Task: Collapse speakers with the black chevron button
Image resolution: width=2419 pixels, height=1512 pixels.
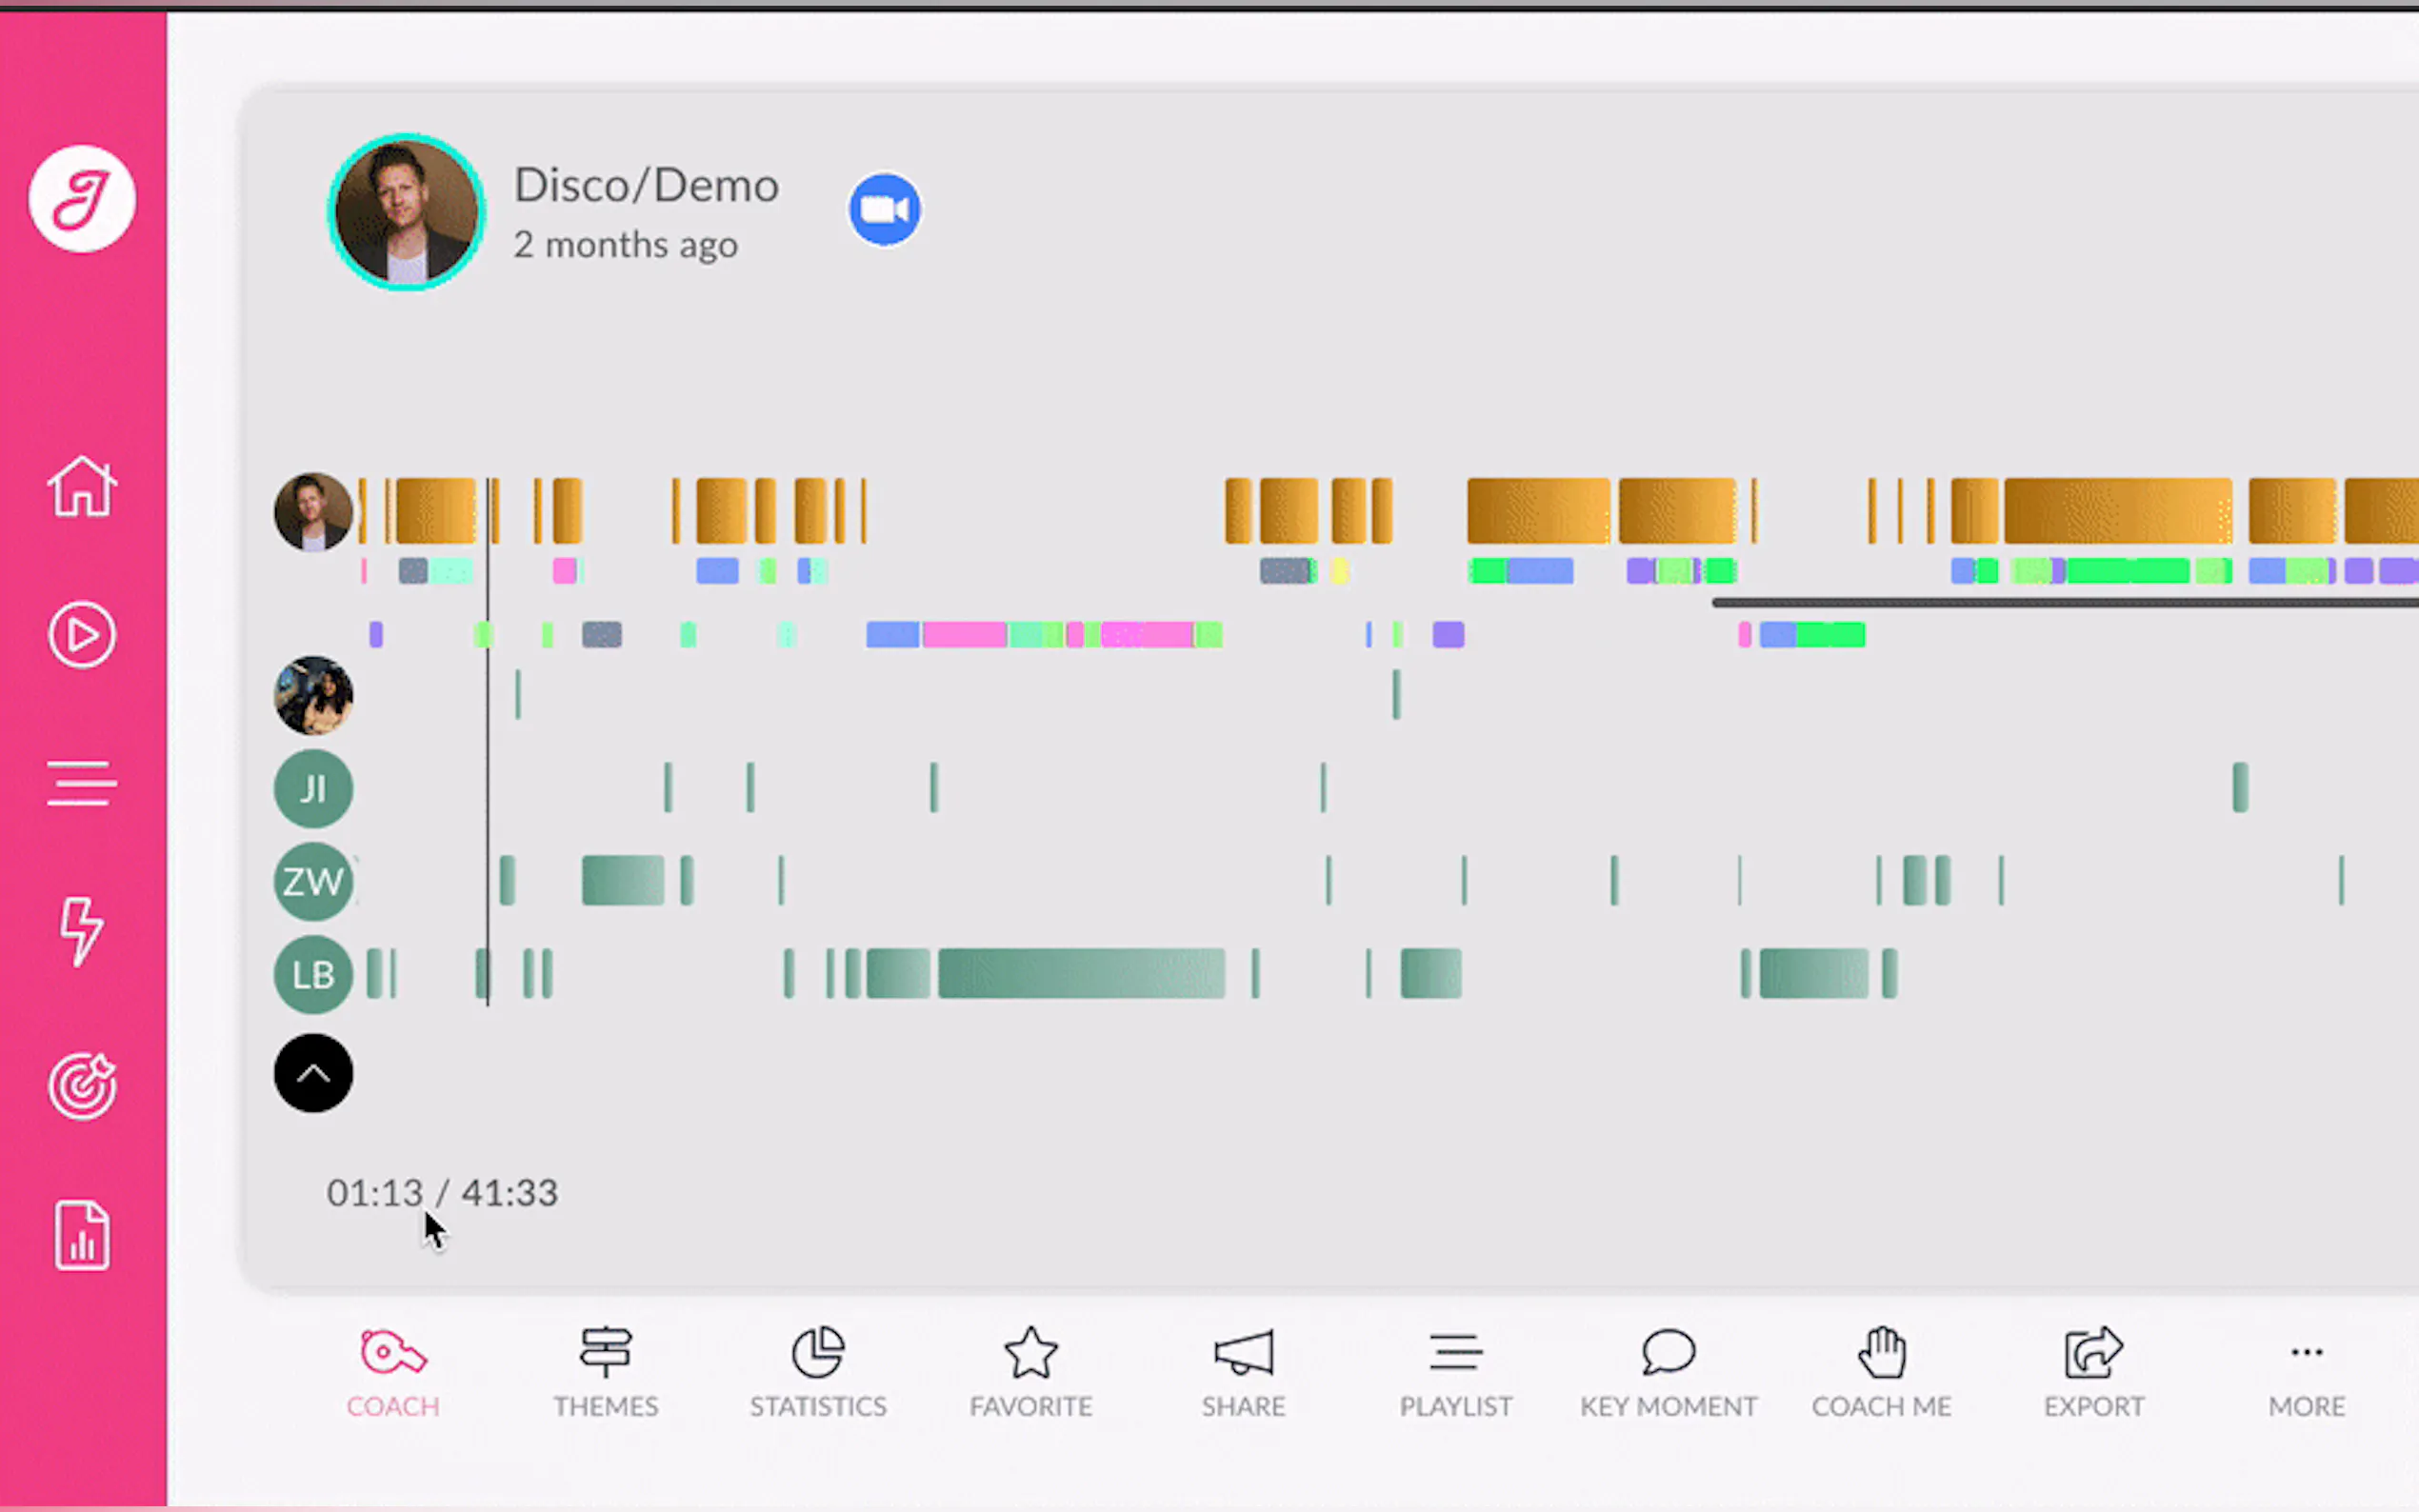Action: click(x=313, y=1074)
